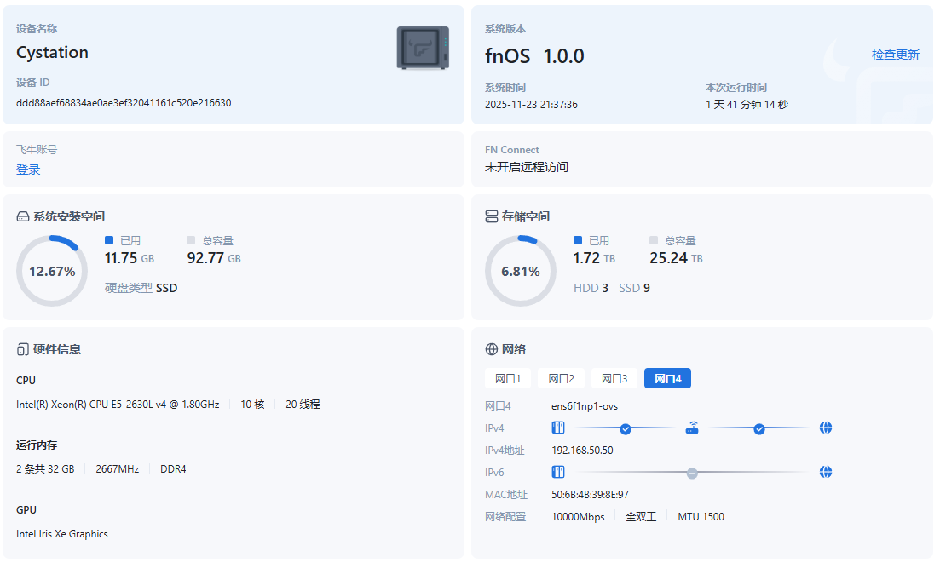
Task: Click the MTU 1500 value
Action: 701,518
